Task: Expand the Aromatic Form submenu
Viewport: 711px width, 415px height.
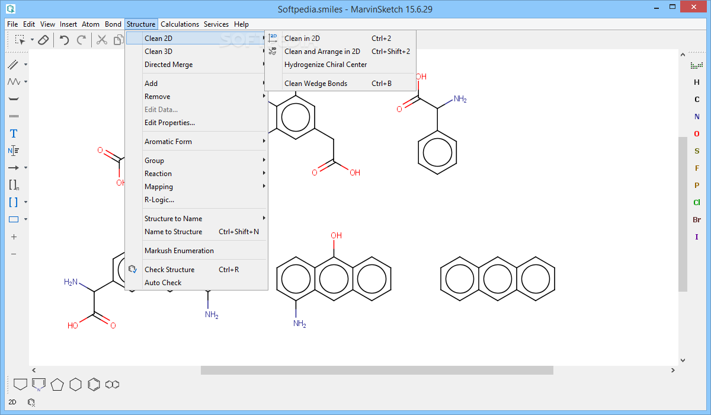Action: tap(197, 142)
